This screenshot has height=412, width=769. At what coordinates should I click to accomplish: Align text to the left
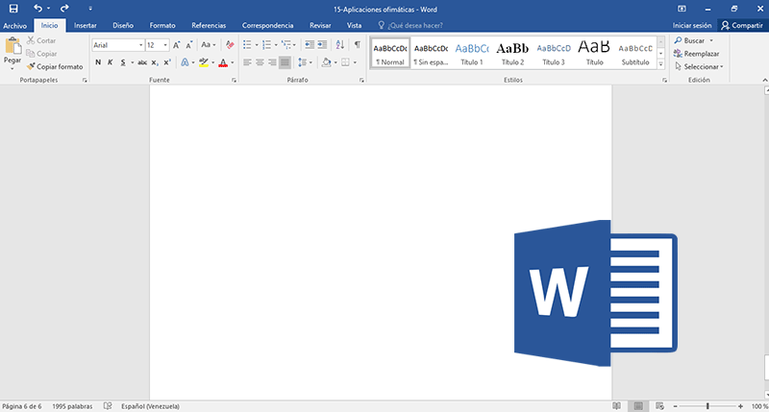[247, 62]
